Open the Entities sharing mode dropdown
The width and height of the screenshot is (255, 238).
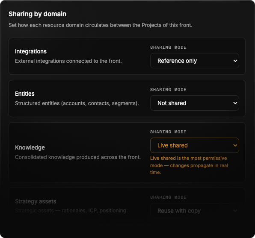[195, 103]
